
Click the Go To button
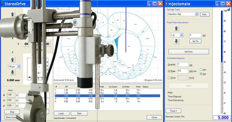(195, 41)
